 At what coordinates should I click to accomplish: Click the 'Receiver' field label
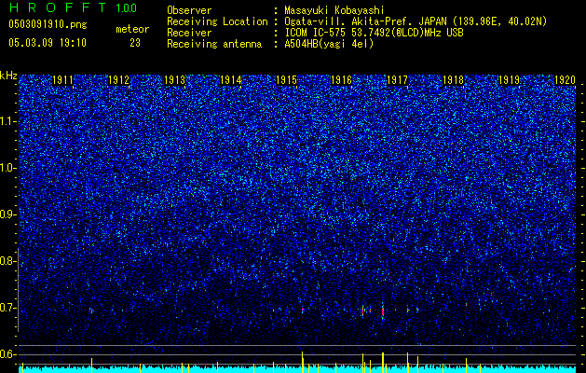[x=189, y=33]
